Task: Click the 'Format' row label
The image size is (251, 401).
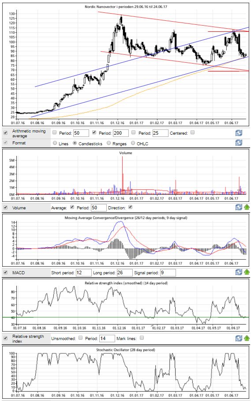Action: (19, 143)
